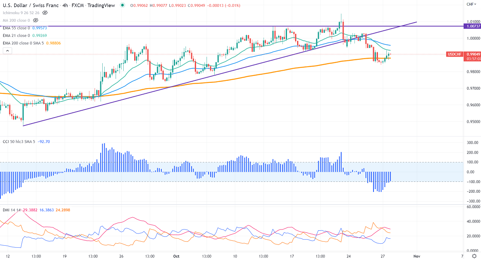Viewport: 481px width, 259px height.
Task: Click the FXCM exchange label in the title
Action: tap(78, 5)
